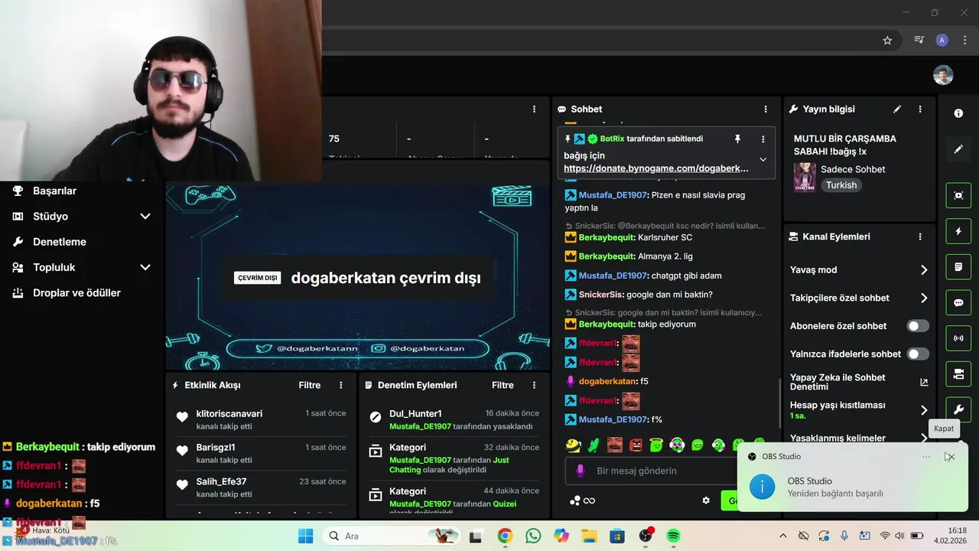Toggle the moderation actions note icon
This screenshot has width=979, height=551.
[x=958, y=267]
